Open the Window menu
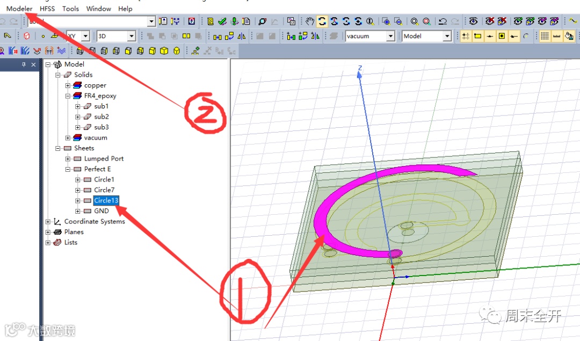The height and width of the screenshot is (341, 580). tap(98, 9)
